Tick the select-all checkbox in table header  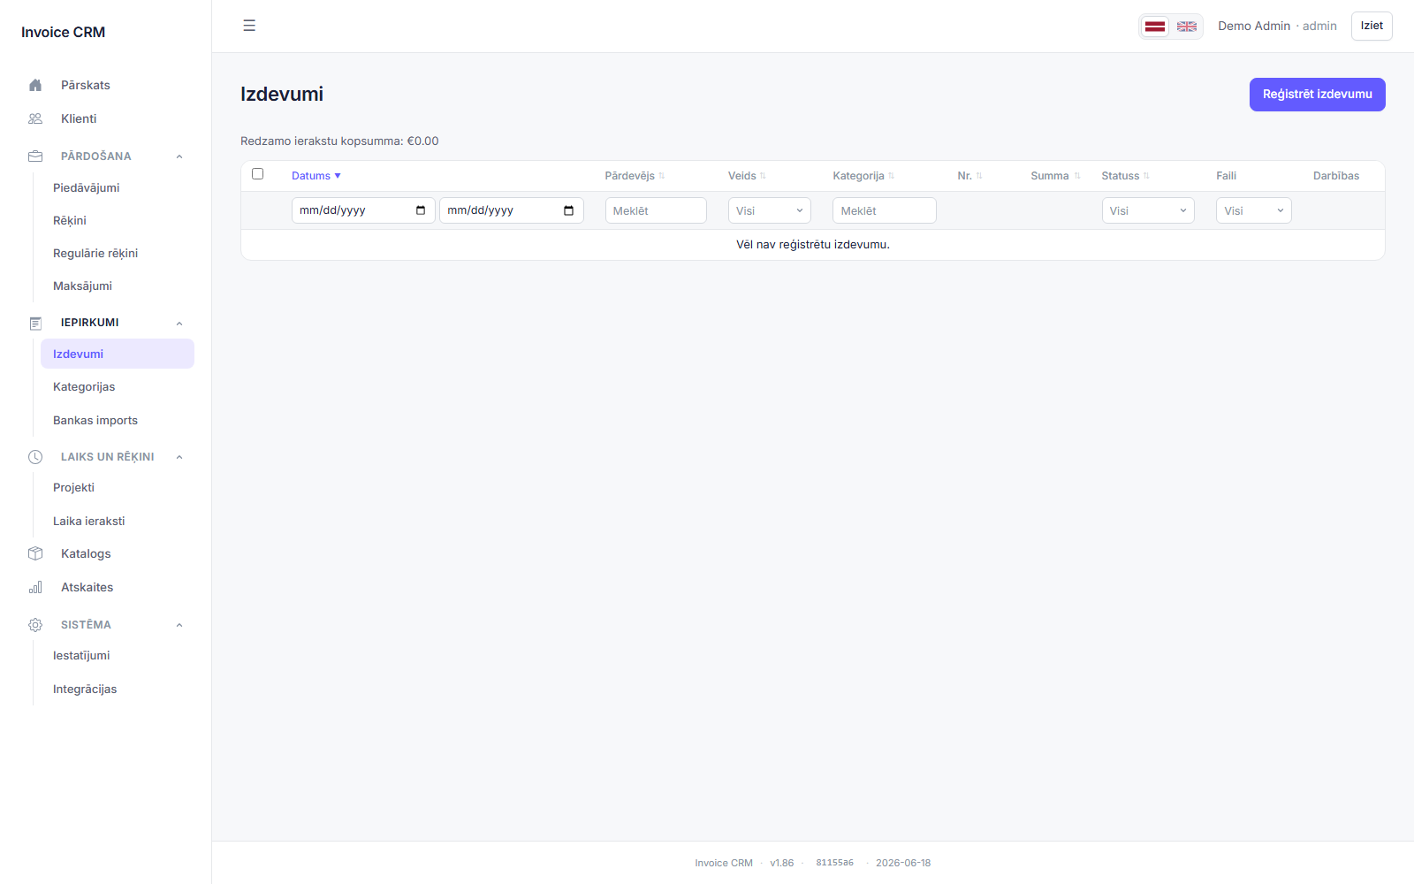click(257, 174)
